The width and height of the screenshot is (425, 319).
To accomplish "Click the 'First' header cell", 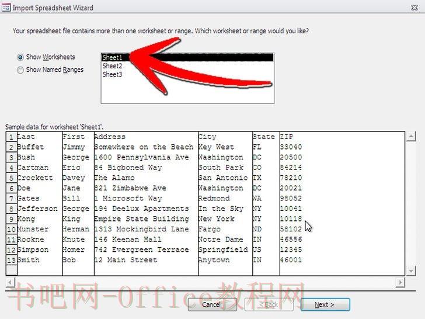I will 78,137.
